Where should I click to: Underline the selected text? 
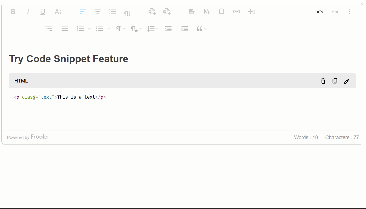tap(43, 12)
